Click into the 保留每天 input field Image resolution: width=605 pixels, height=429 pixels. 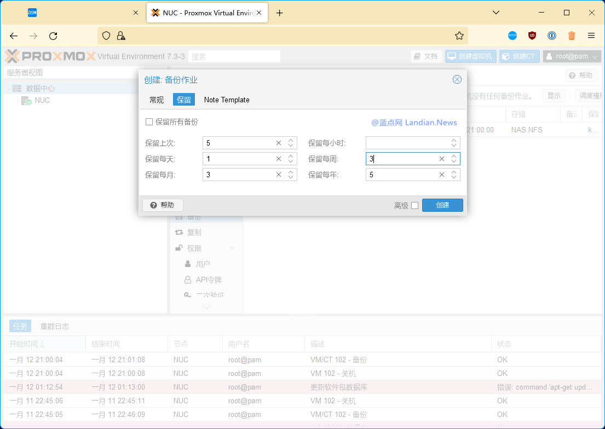[238, 159]
